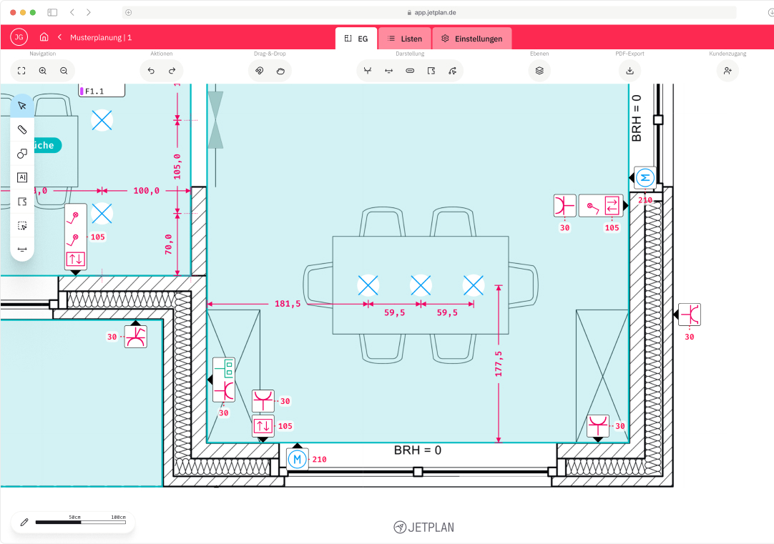
Task: Open Kundenzugang add-user icon
Action: click(x=728, y=71)
